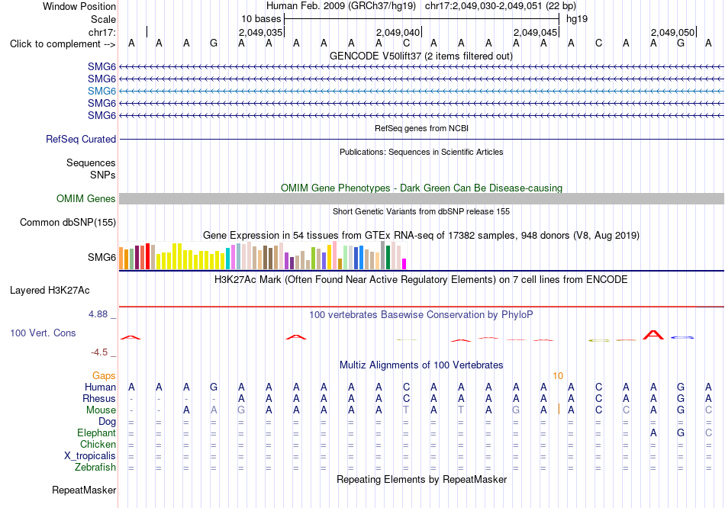Click 'Publications: Sequences in Scientific Articles' title
The height and width of the screenshot is (508, 725).
pos(421,152)
